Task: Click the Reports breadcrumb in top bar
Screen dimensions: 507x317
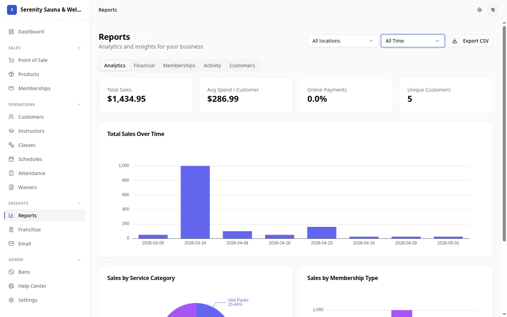Action: pyautogui.click(x=108, y=10)
